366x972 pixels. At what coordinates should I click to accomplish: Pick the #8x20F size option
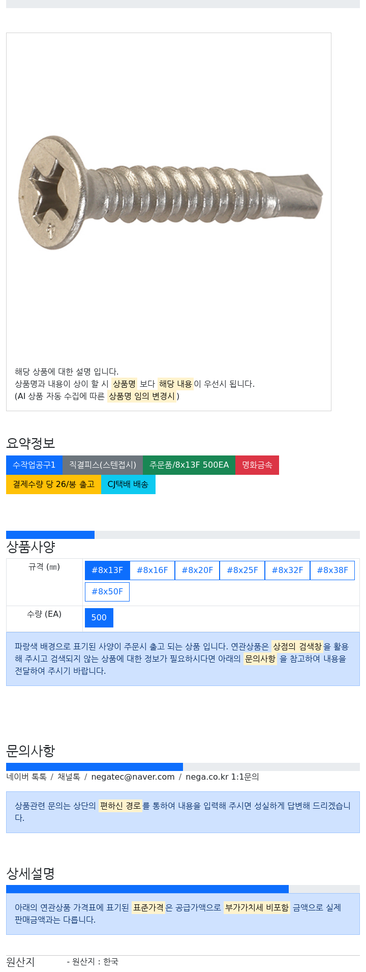(x=197, y=570)
